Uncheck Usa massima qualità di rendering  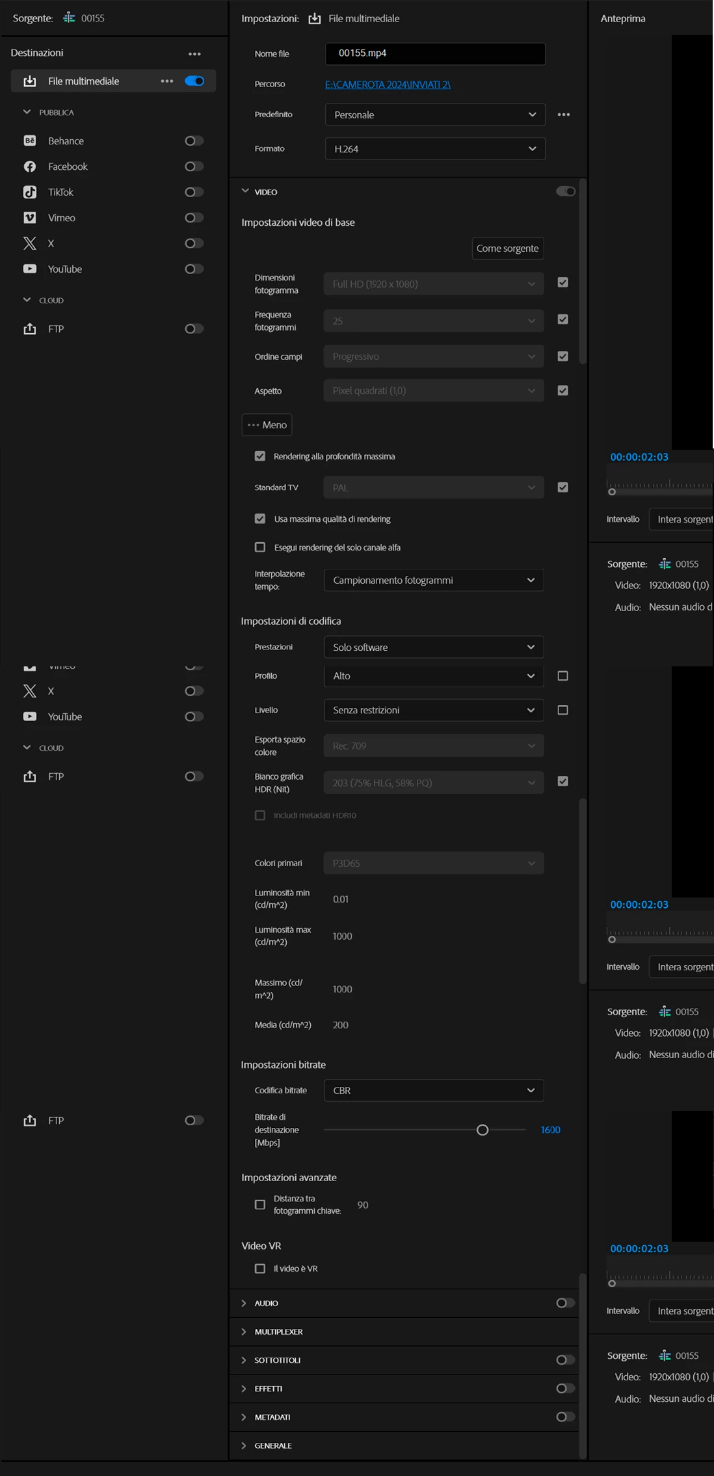(x=260, y=519)
